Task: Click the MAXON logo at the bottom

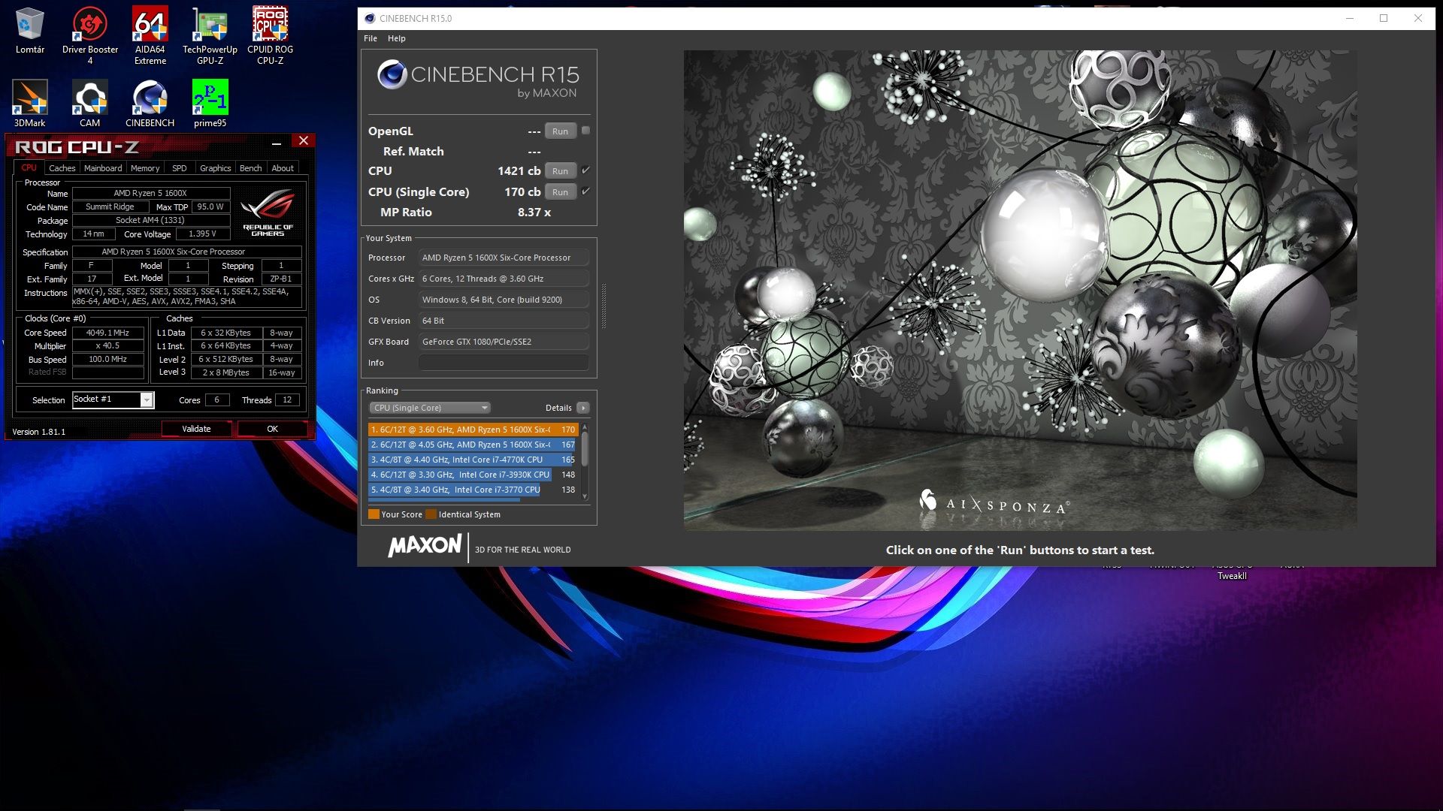Action: (x=425, y=546)
